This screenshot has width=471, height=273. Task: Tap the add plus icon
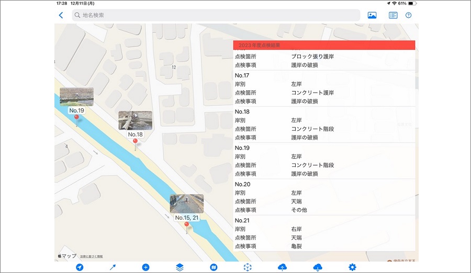[x=145, y=267]
